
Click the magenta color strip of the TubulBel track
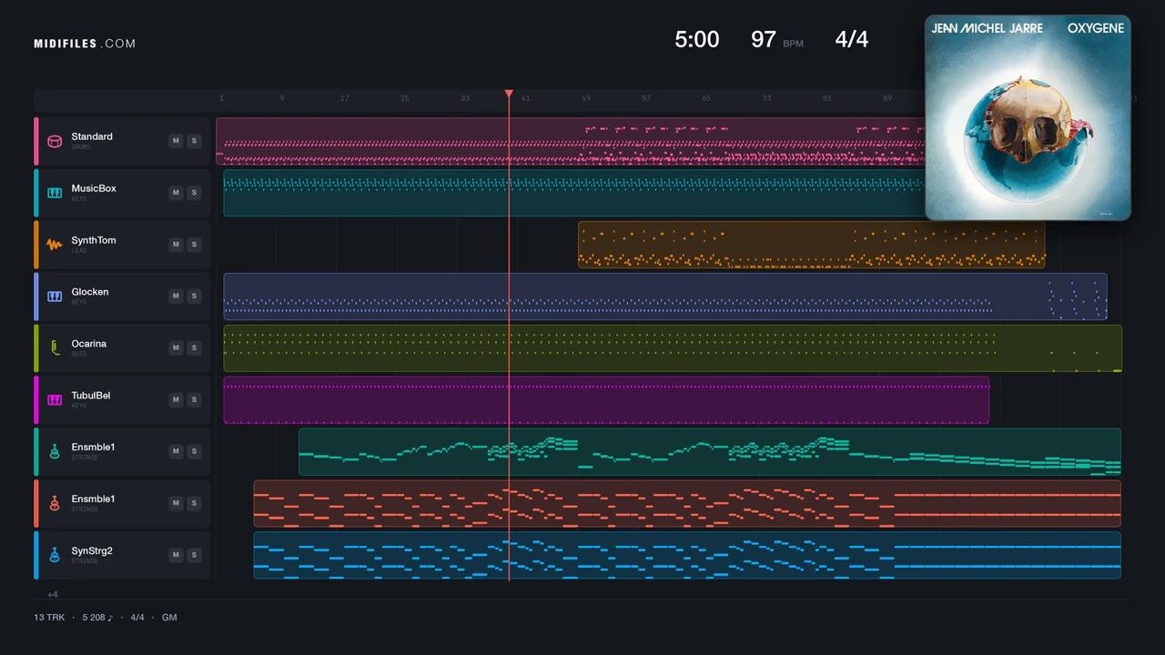coord(36,400)
